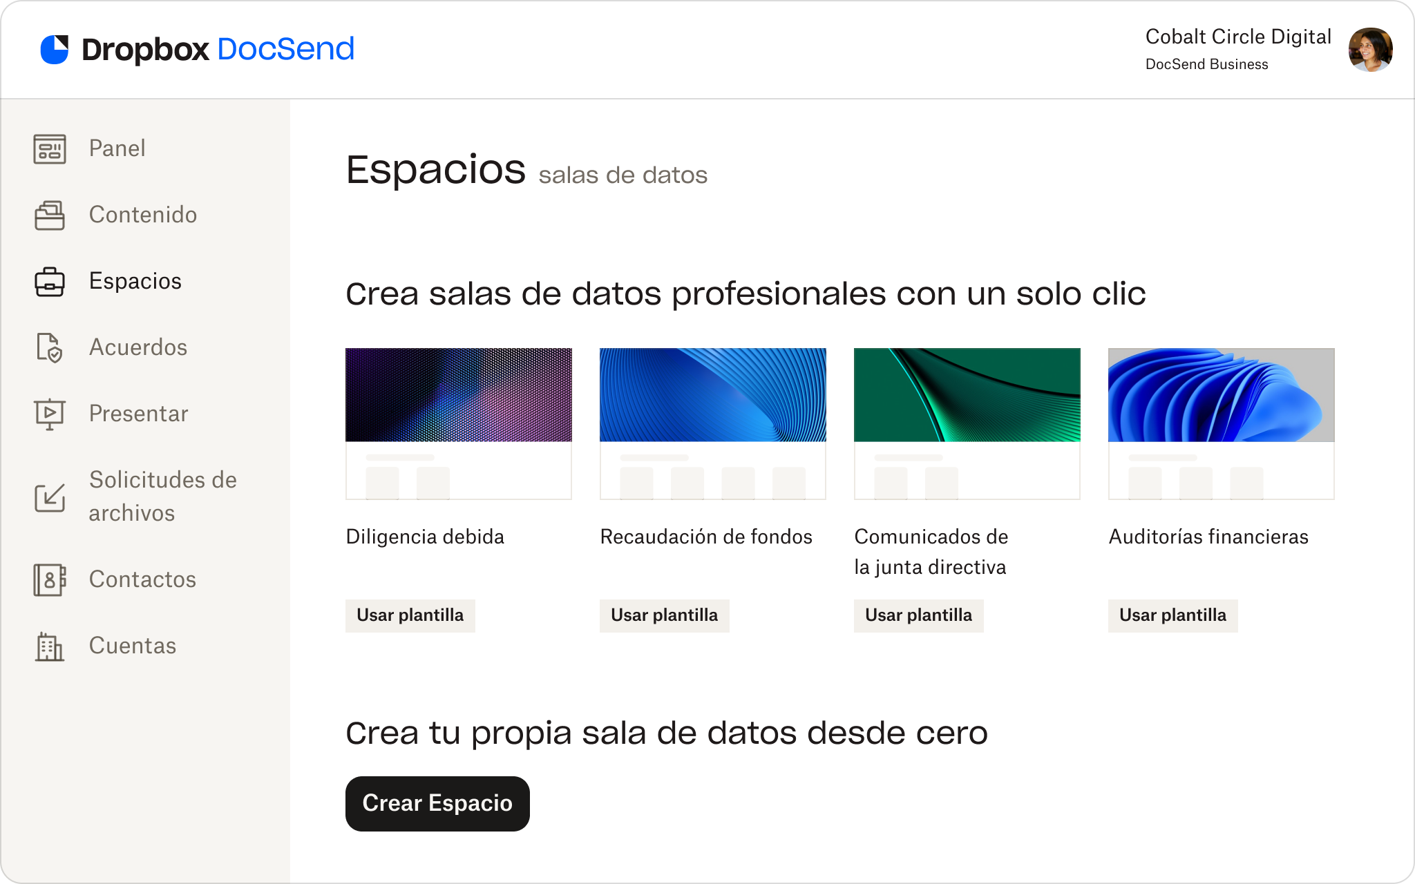Open Auditorías financieras template
This screenshot has width=1415, height=884.
point(1172,614)
